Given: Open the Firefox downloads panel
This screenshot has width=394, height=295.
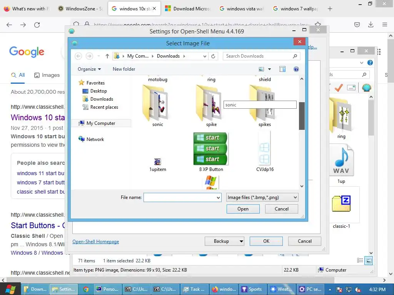Looking at the screenshot, I should tap(371, 25).
